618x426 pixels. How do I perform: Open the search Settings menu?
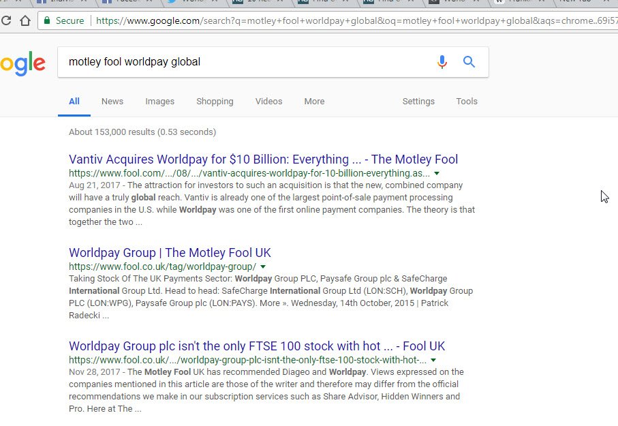coord(418,102)
